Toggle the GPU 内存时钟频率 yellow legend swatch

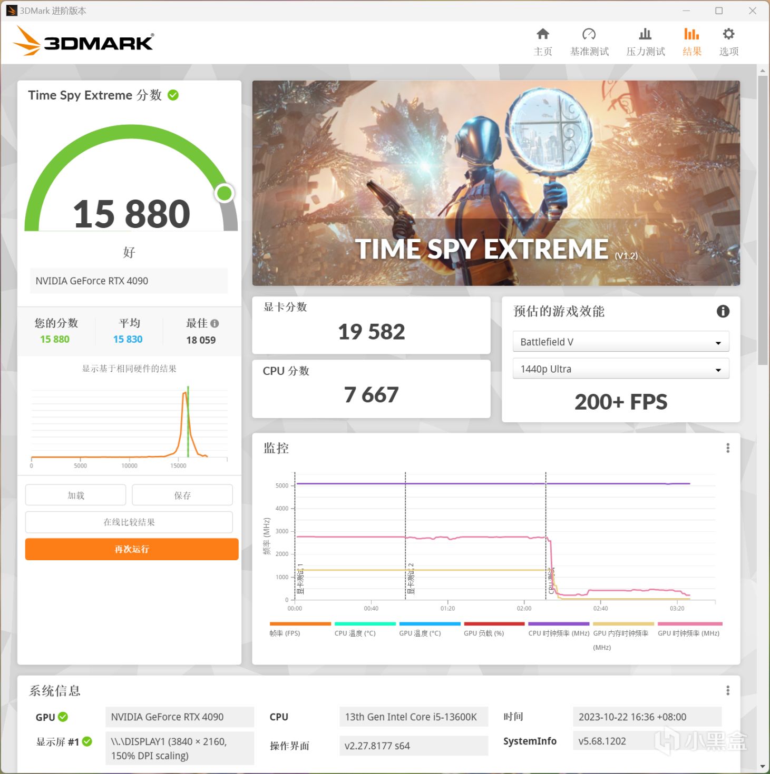tap(623, 624)
